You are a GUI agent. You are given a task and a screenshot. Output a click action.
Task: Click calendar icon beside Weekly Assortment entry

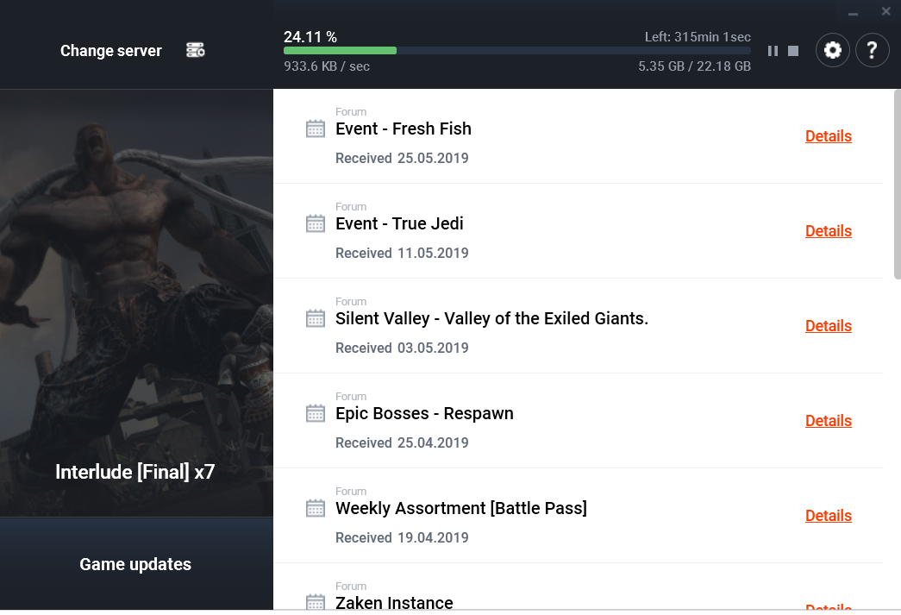pyautogui.click(x=316, y=509)
